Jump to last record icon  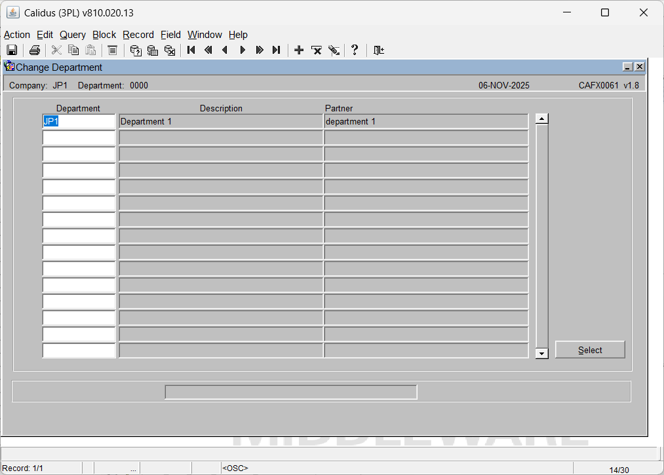[277, 50]
